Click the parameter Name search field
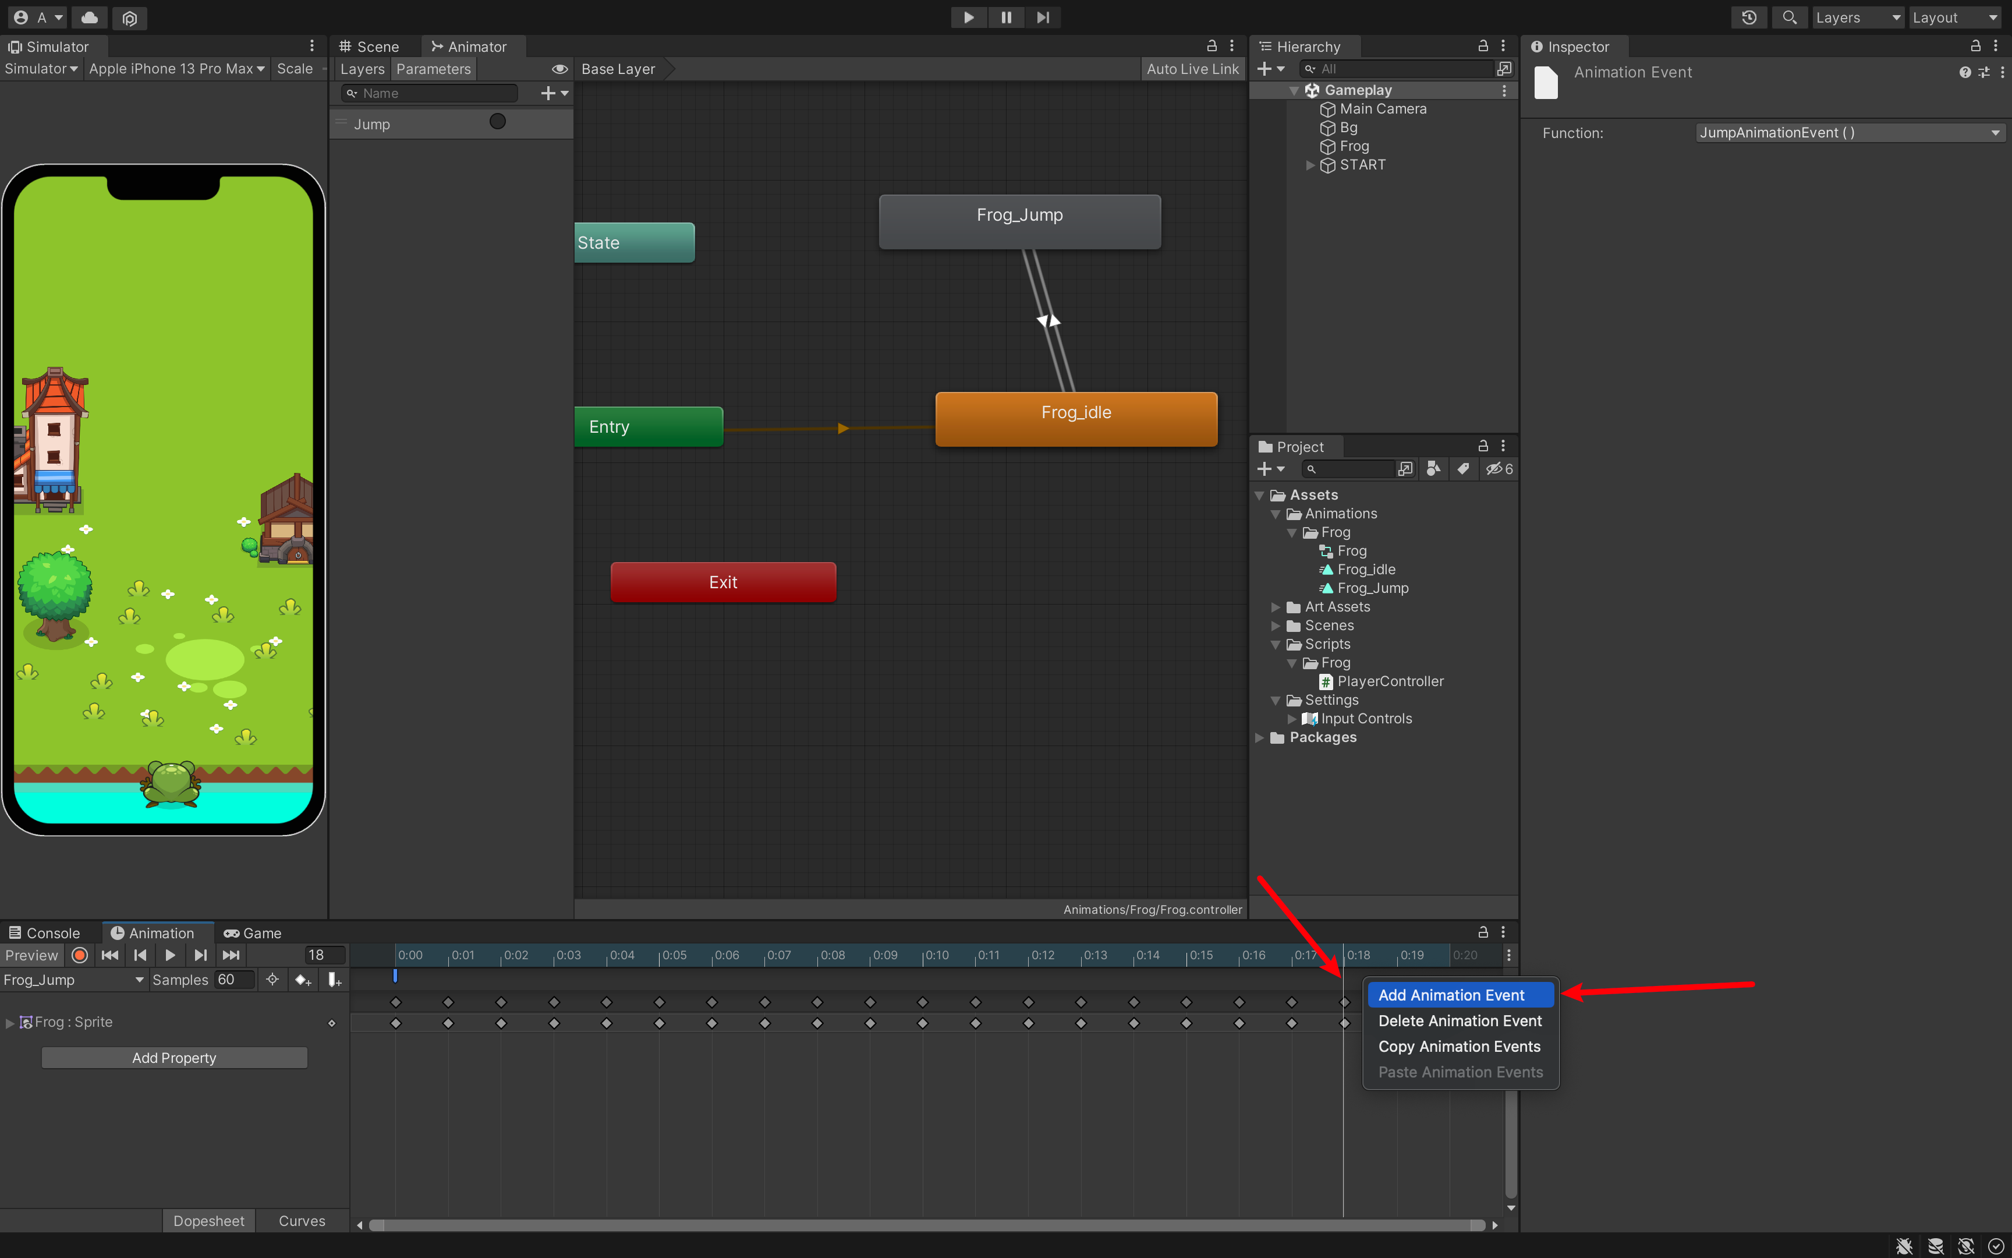Screen dimensions: 2012x1258 pos(431,93)
